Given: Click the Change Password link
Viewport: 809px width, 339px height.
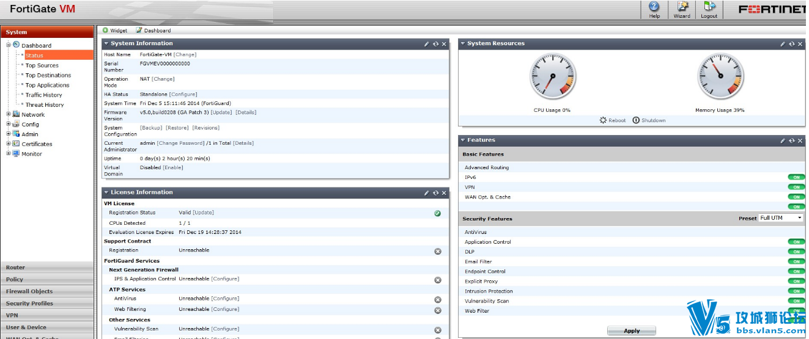Looking at the screenshot, I should coord(180,143).
